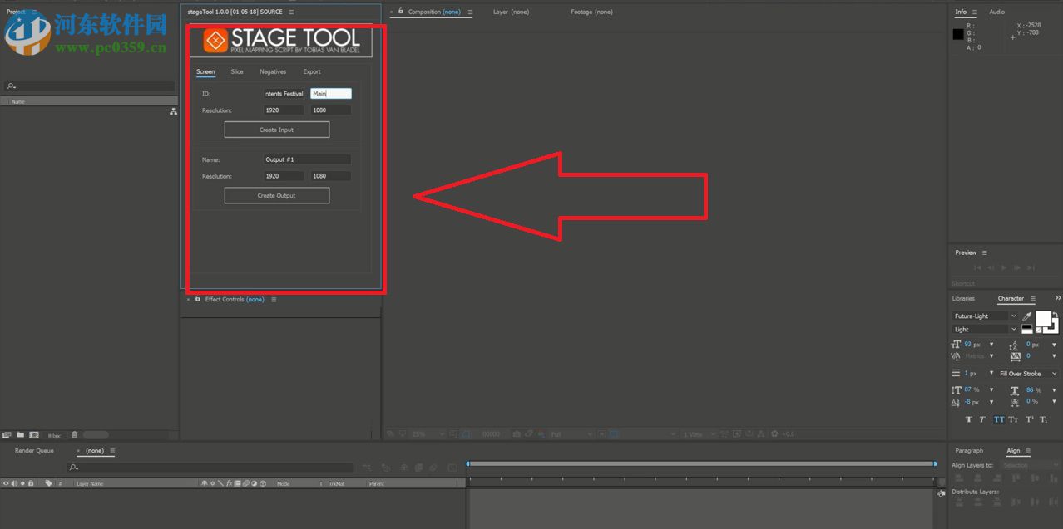The width and height of the screenshot is (1063, 529).
Task: Click the Motion Blur switch column icon
Action: (x=245, y=483)
